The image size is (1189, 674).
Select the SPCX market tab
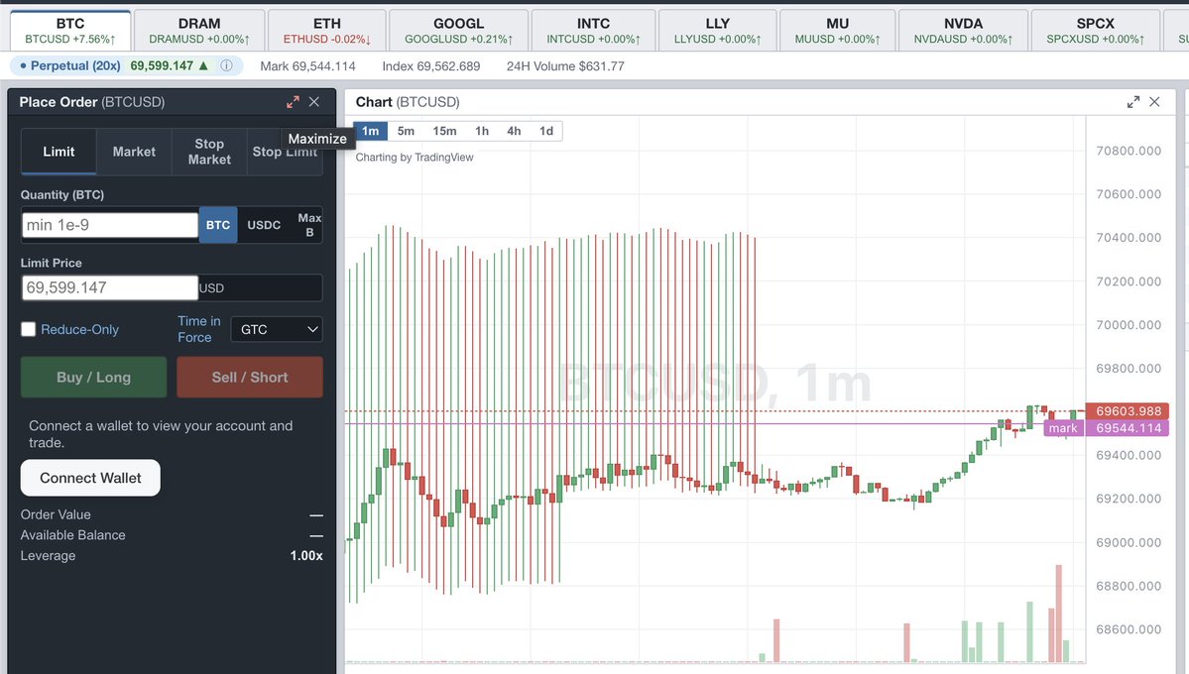click(x=1096, y=31)
